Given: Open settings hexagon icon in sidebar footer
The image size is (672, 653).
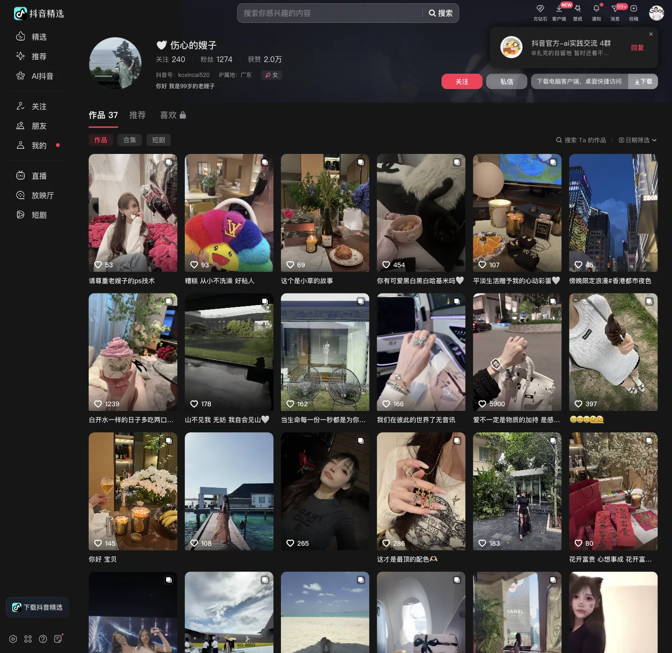Looking at the screenshot, I should [13, 639].
